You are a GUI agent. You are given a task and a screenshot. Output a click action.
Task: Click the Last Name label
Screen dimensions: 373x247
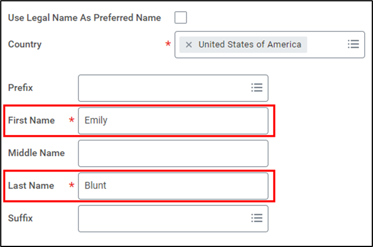pos(31,186)
